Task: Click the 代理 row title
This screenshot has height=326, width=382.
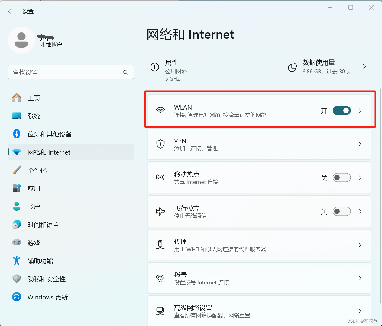Action: (180, 241)
